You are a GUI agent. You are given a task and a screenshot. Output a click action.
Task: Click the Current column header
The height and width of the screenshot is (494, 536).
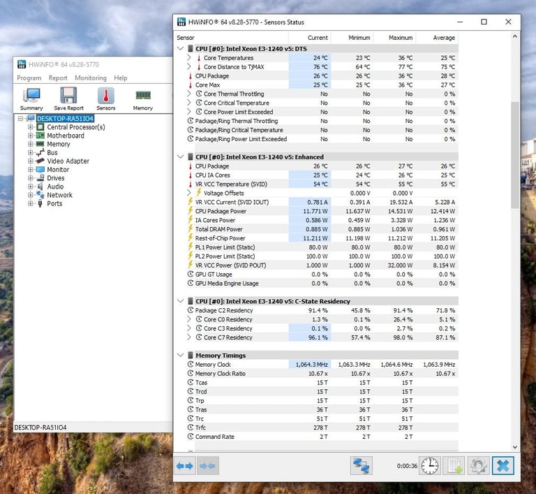tap(310, 38)
